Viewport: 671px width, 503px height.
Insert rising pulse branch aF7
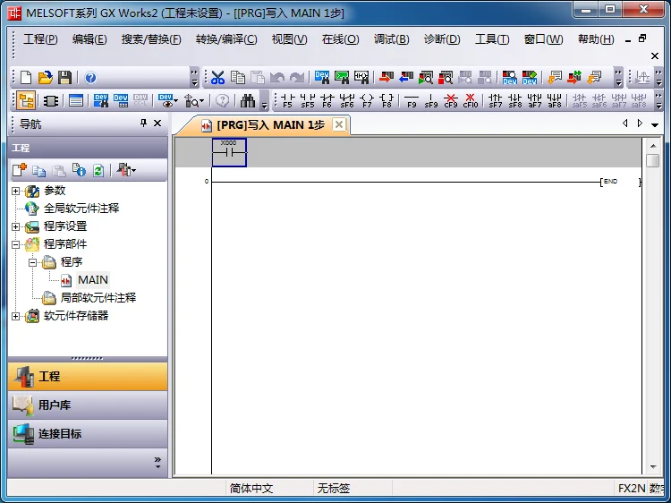click(534, 101)
